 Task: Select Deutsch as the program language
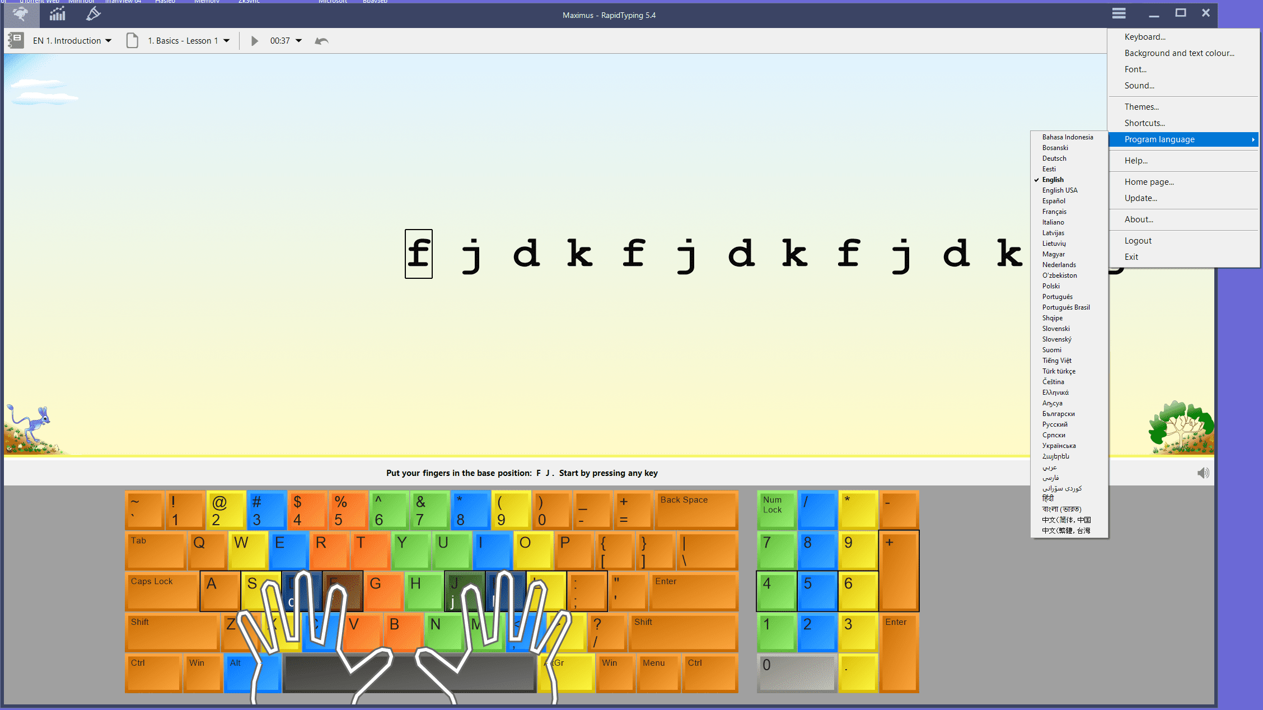click(1054, 158)
